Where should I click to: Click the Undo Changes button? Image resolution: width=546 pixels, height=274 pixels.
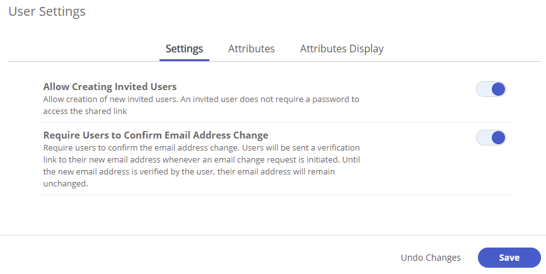431,258
